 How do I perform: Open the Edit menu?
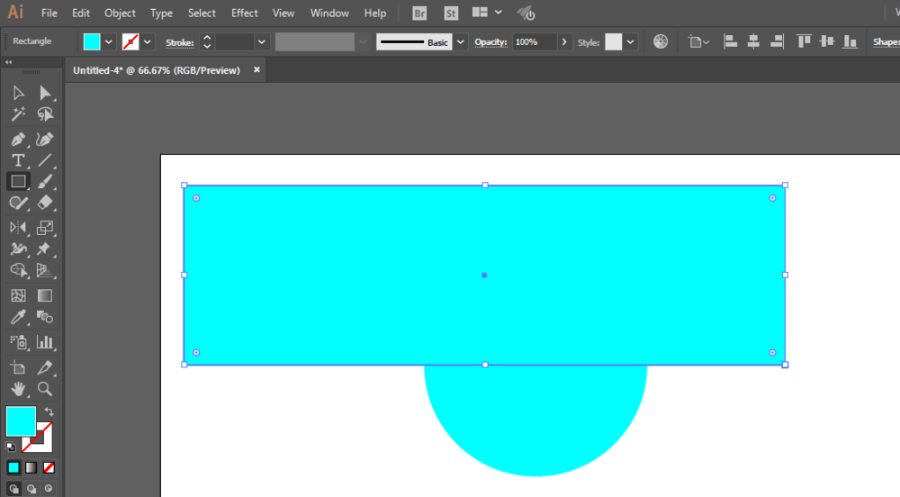[80, 13]
